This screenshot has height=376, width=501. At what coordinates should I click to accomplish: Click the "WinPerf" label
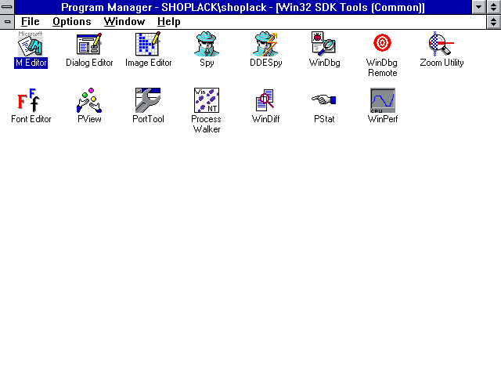coord(383,119)
